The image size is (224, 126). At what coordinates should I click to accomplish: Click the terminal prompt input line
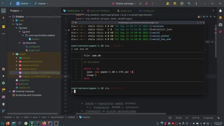coord(138,91)
